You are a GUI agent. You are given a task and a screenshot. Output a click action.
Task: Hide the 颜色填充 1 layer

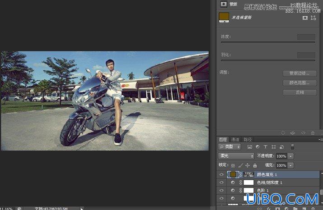click(221, 175)
